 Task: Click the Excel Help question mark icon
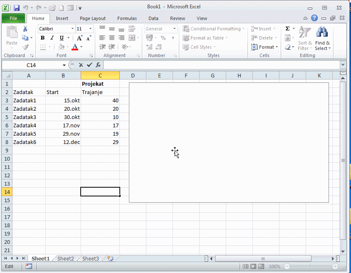pyautogui.click(x=314, y=18)
